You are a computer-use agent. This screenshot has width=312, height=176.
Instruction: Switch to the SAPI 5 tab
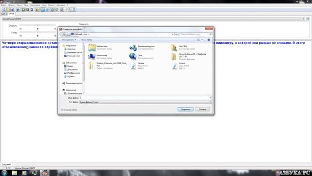(x=11, y=14)
